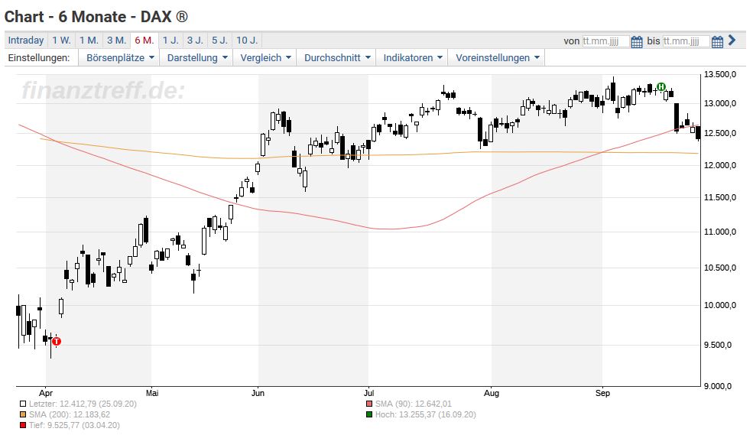Click the 'Einstellungen:' label
Image resolution: width=753 pixels, height=435 pixels.
39,57
